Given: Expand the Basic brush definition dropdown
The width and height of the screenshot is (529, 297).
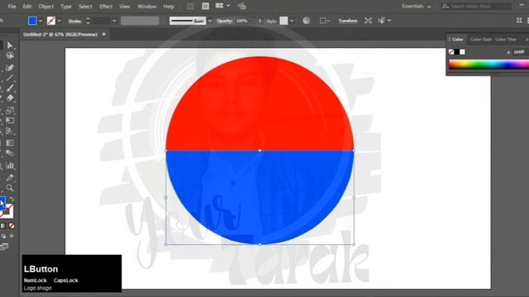Looking at the screenshot, I should pos(210,21).
